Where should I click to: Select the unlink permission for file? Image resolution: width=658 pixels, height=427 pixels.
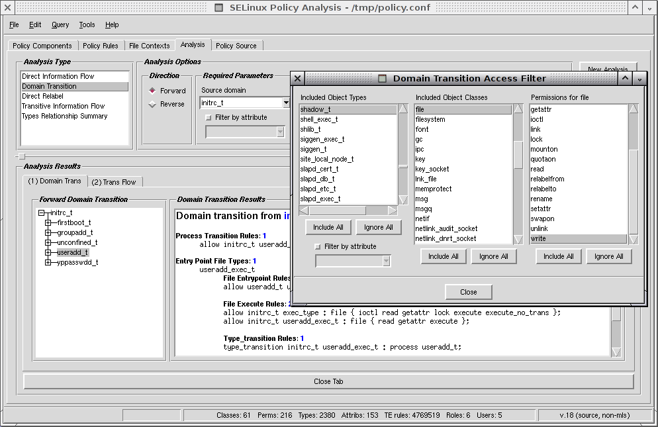pos(579,229)
